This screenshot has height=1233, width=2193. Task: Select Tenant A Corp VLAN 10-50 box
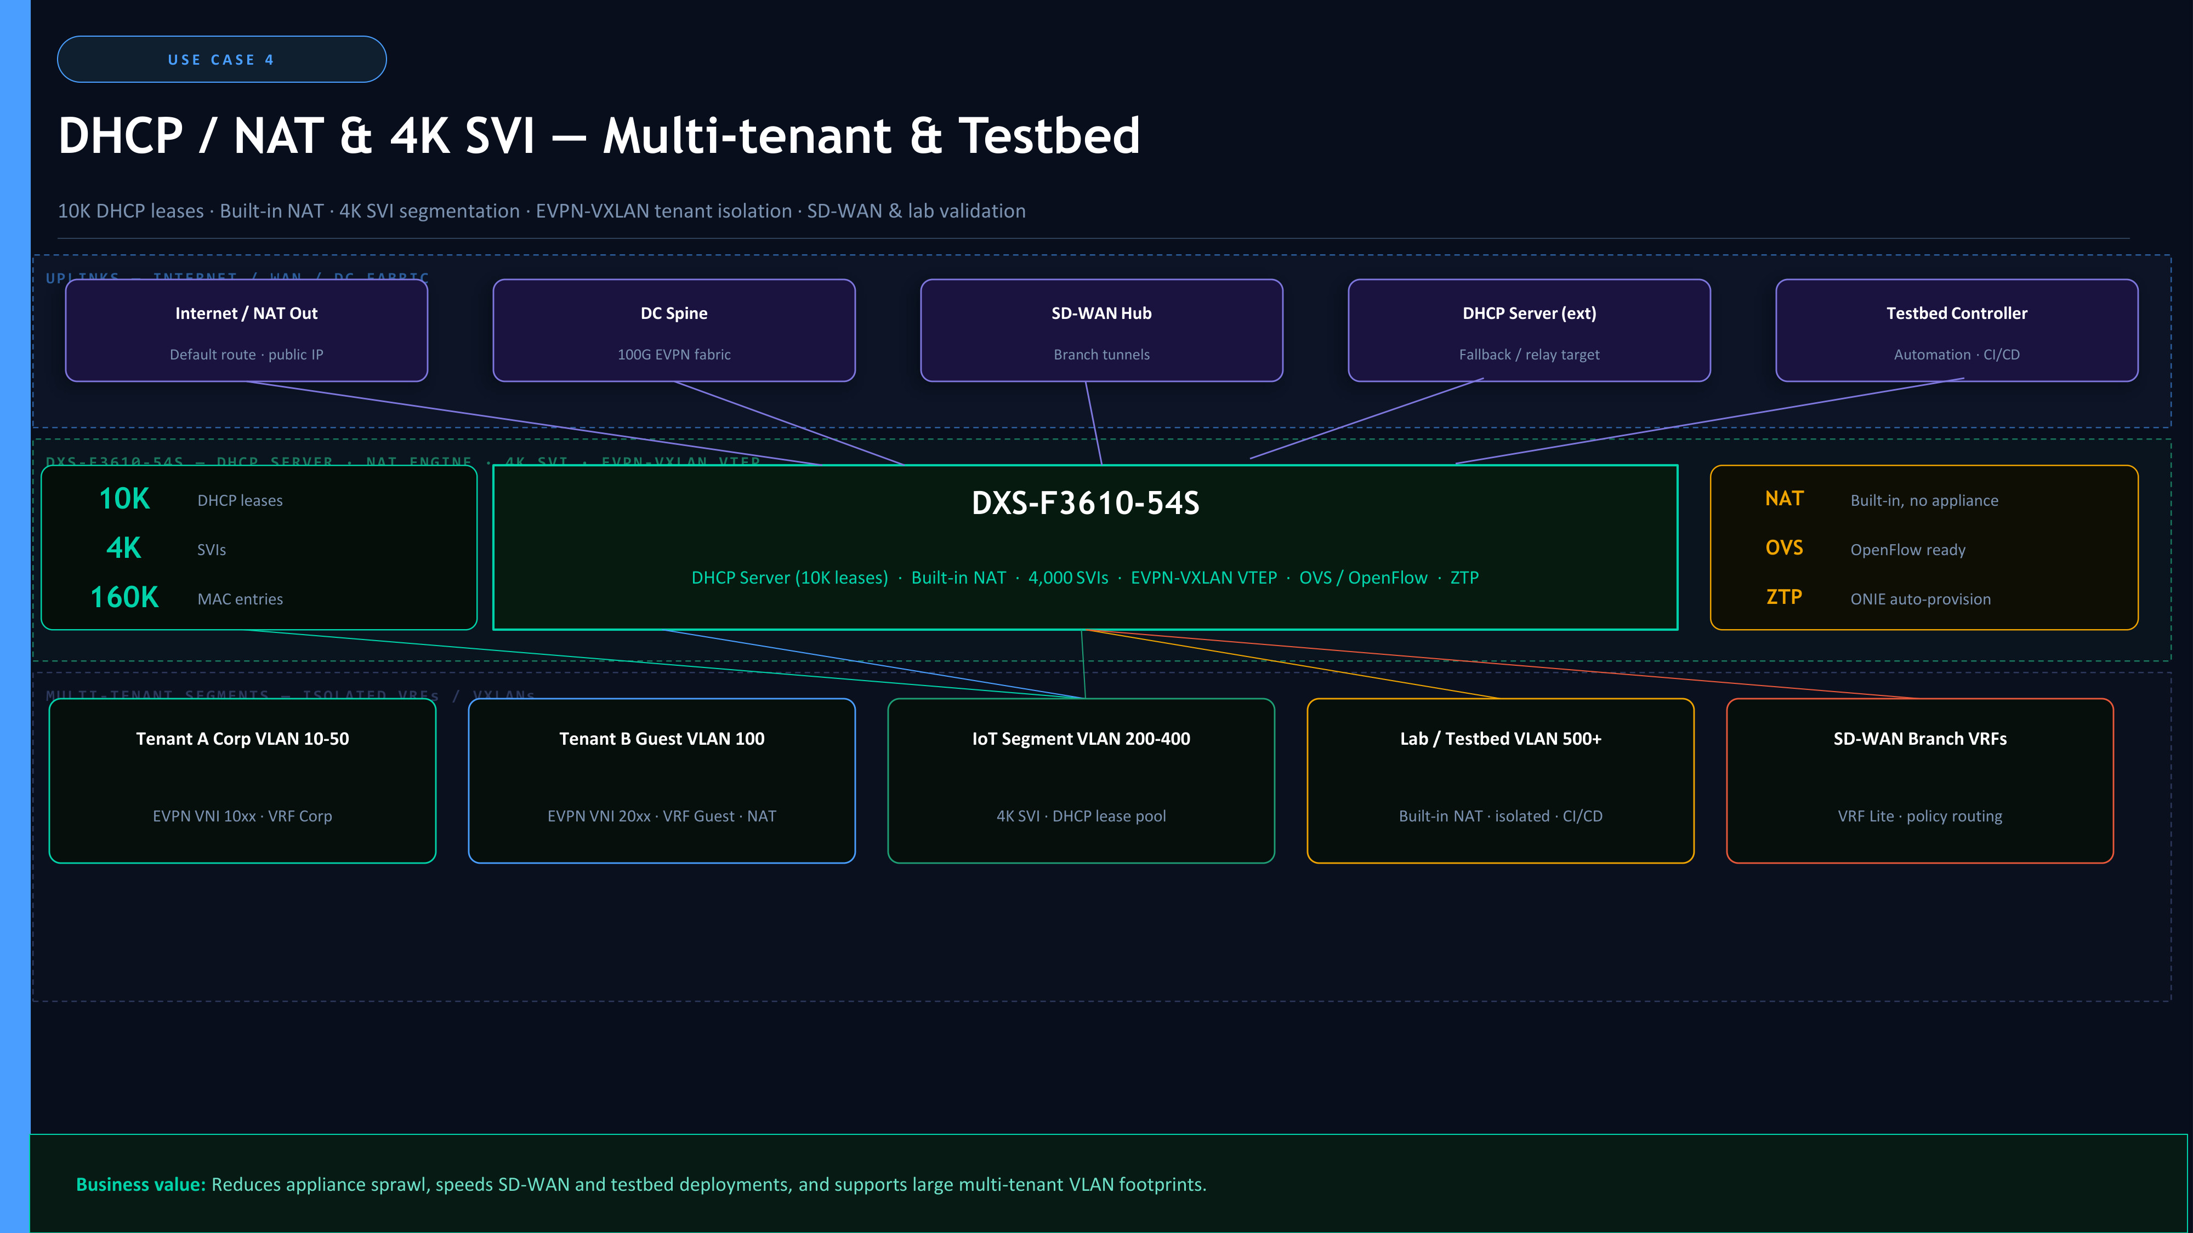point(243,780)
